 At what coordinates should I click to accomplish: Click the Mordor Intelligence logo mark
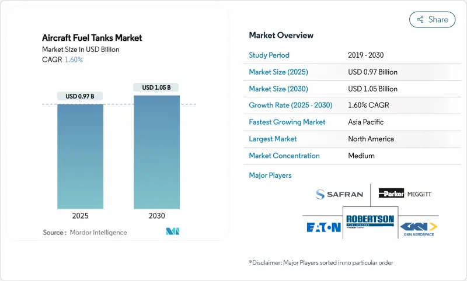[x=173, y=232]
